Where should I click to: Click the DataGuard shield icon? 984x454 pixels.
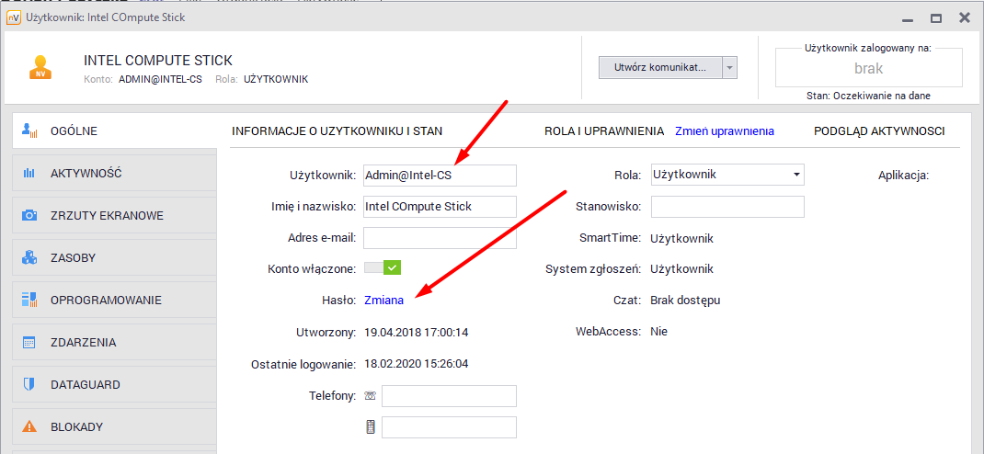(x=29, y=384)
